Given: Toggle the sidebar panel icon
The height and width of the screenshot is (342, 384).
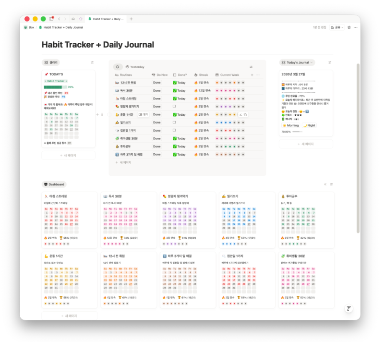Looking at the screenshot, I should tap(51, 19).
